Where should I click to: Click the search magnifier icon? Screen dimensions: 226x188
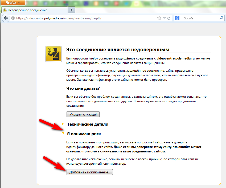coord(221,18)
